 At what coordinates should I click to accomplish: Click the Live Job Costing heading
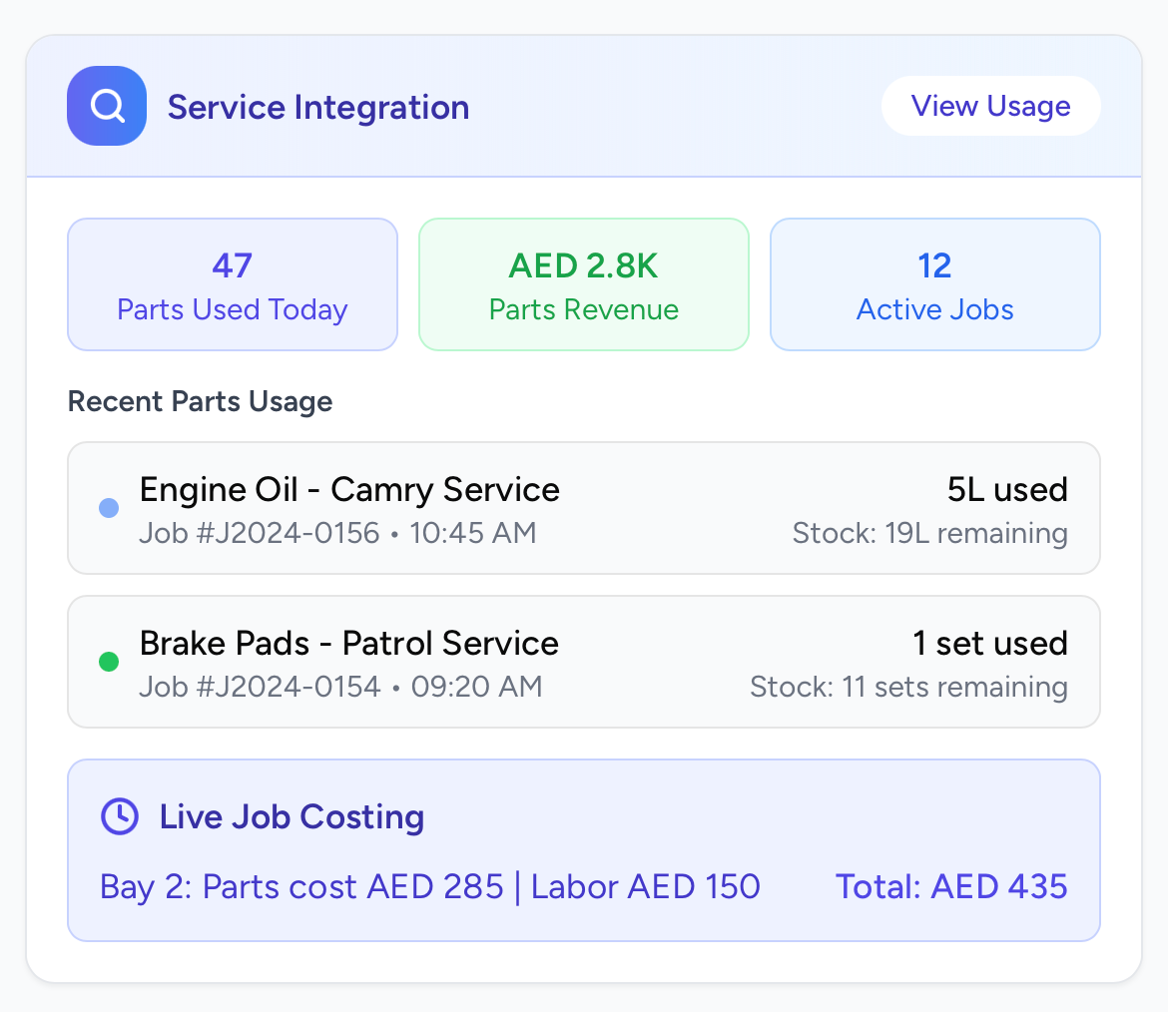point(292,816)
